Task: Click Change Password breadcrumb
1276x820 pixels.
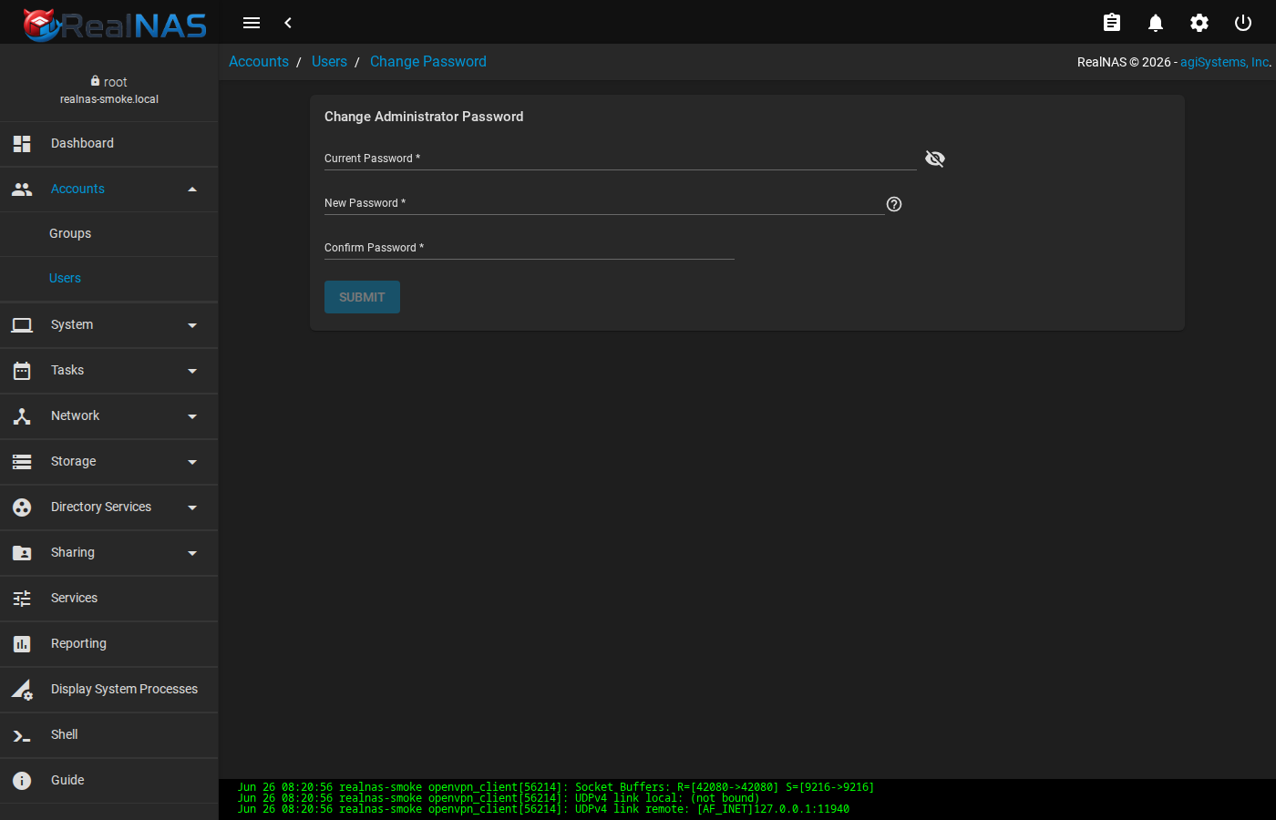Action: click(x=428, y=61)
